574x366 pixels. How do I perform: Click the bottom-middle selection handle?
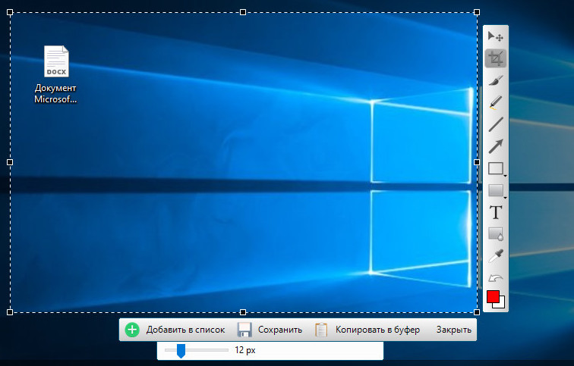click(243, 312)
